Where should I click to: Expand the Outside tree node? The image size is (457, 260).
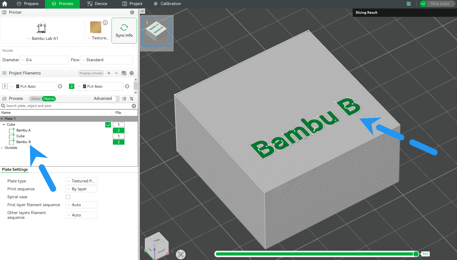(x=2, y=148)
